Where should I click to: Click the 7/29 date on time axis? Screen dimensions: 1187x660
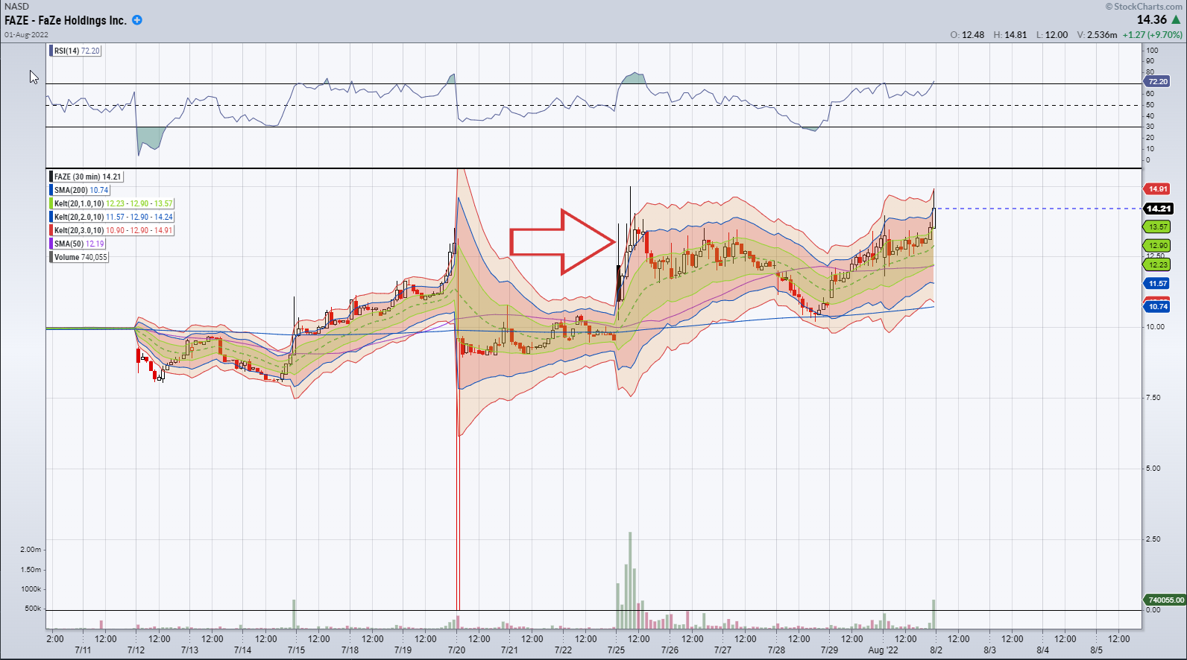829,650
